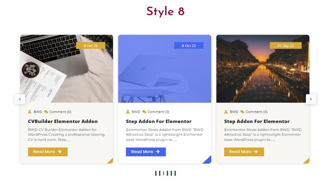Open the laptop and resume thumbnail image
This screenshot has width=331, height=186.
(x=67, y=69)
